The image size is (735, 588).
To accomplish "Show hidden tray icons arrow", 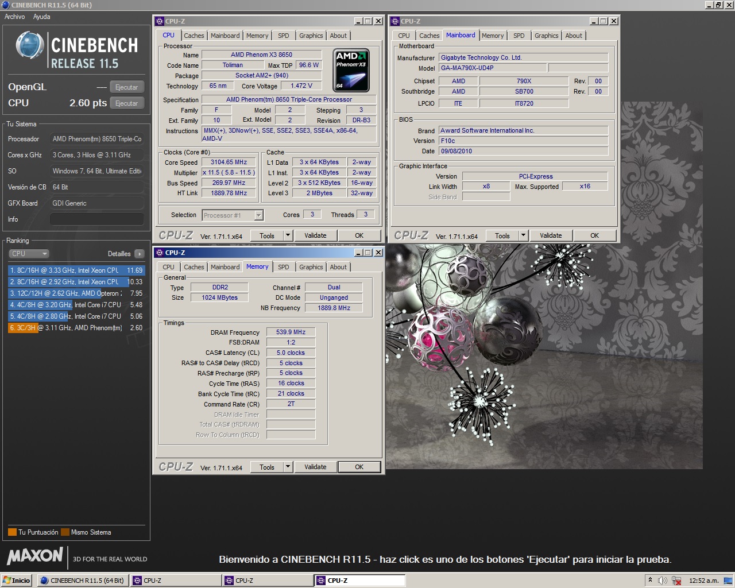I will [x=650, y=580].
